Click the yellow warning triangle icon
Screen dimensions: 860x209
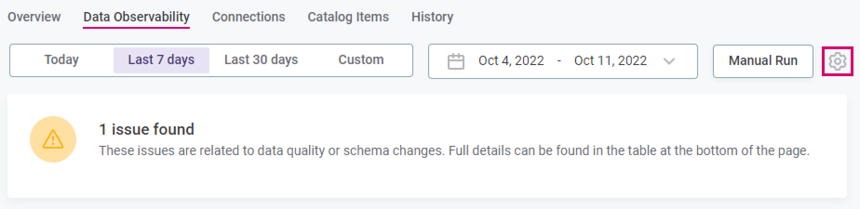[53, 139]
